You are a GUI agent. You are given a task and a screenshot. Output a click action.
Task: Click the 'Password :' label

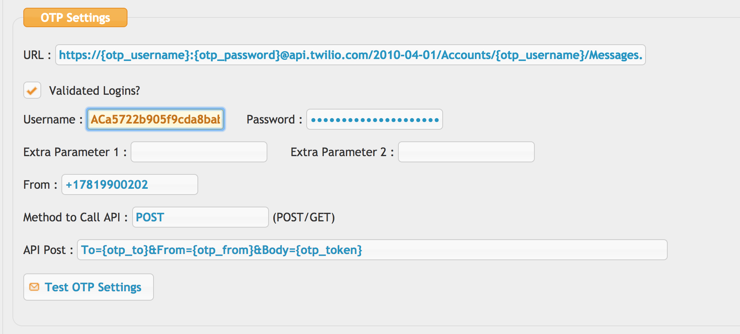click(274, 119)
